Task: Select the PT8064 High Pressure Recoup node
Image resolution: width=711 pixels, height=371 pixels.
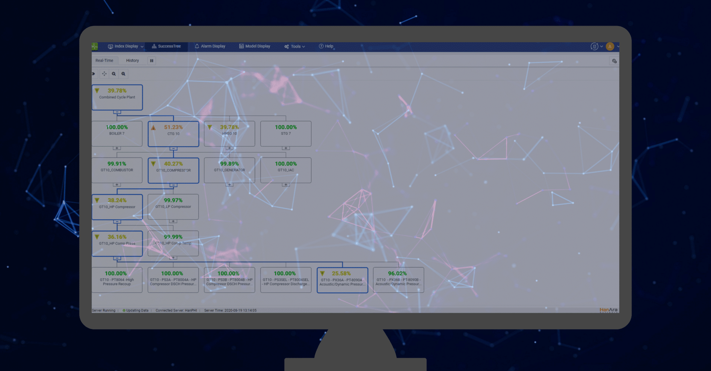Action: click(117, 280)
